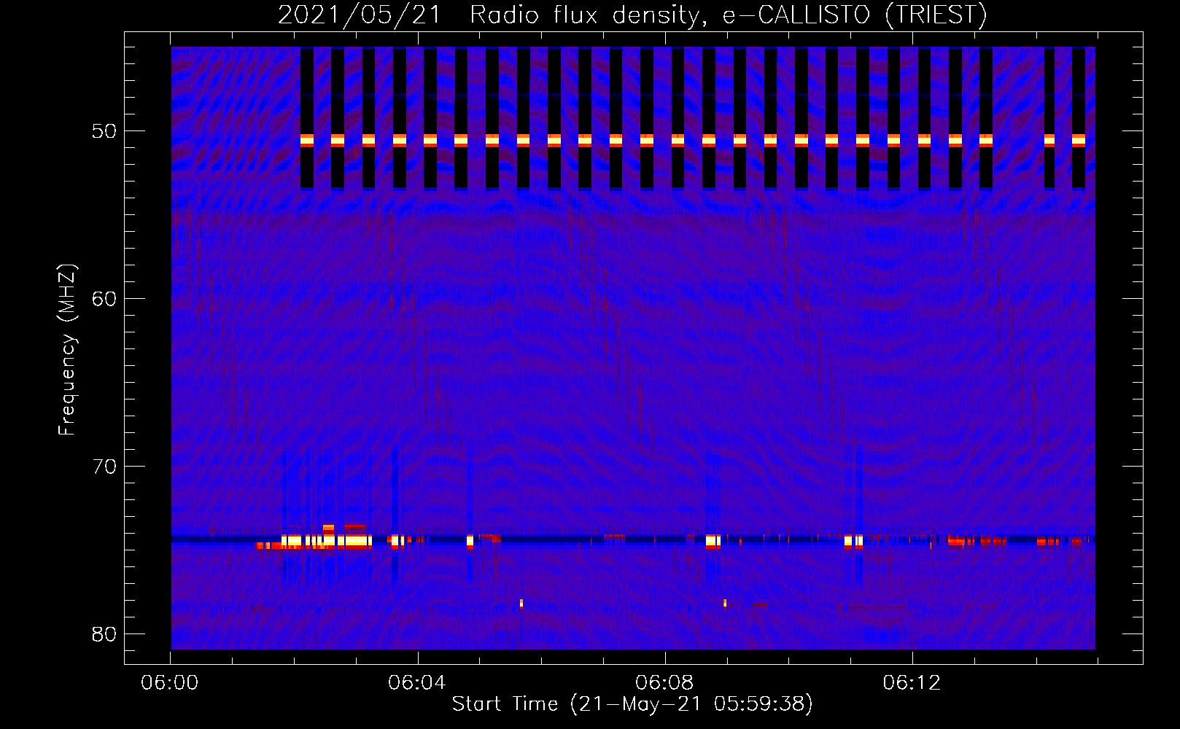Click the Start Time axis label

pos(632,704)
